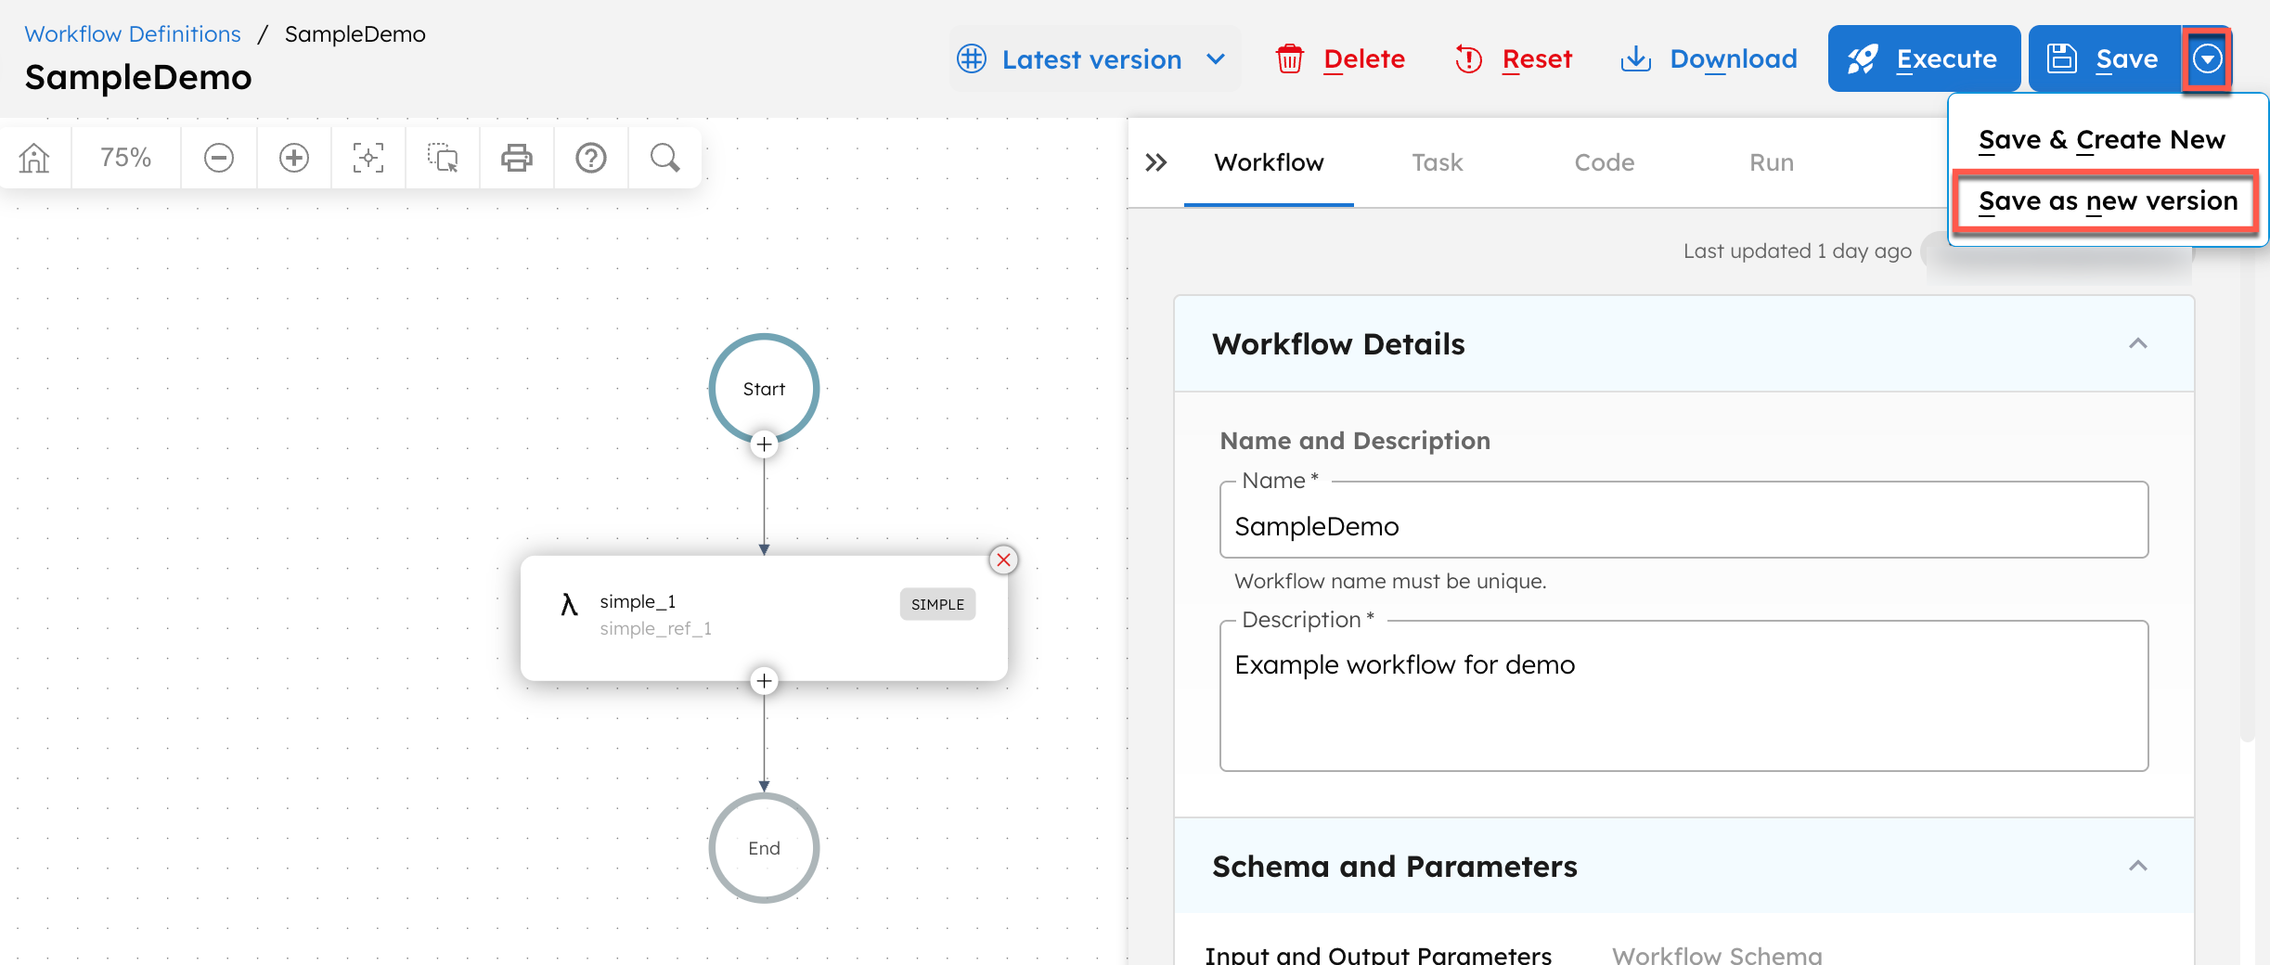Navigate back via Workflow Definitions breadcrumb link
Screen dimensions: 2270x965
pos(132,33)
